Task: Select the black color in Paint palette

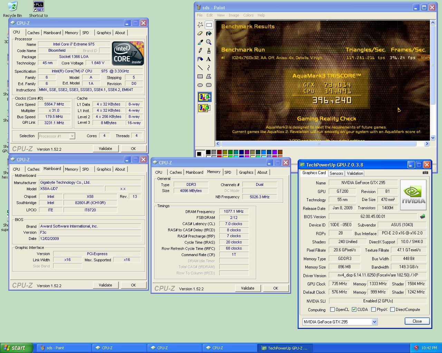Action: [208, 152]
